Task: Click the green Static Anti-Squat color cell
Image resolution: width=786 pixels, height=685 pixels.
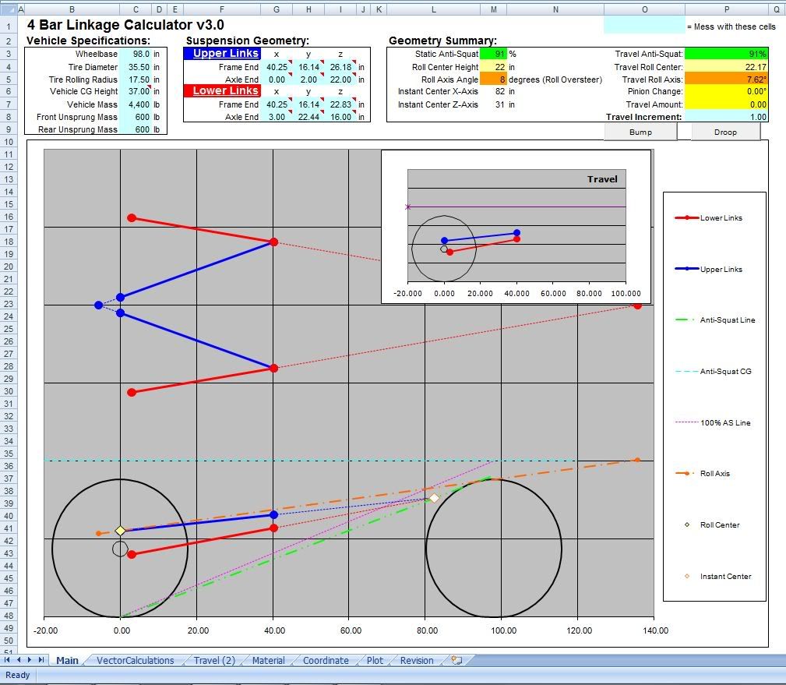Action: click(494, 54)
